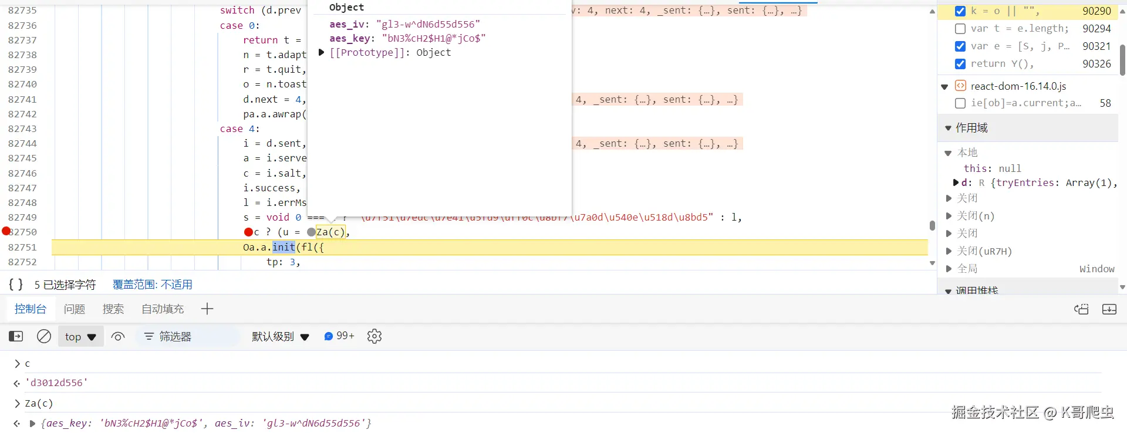Screen dimensions: 1127x433
Task: Click the line number 90326 breakpoint location
Action: 1096,64
